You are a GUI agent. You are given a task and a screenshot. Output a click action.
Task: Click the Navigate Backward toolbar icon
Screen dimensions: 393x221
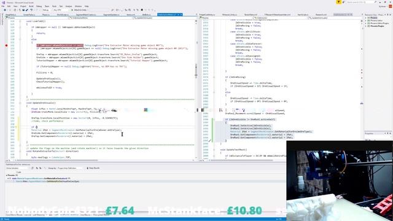pos(6,10)
